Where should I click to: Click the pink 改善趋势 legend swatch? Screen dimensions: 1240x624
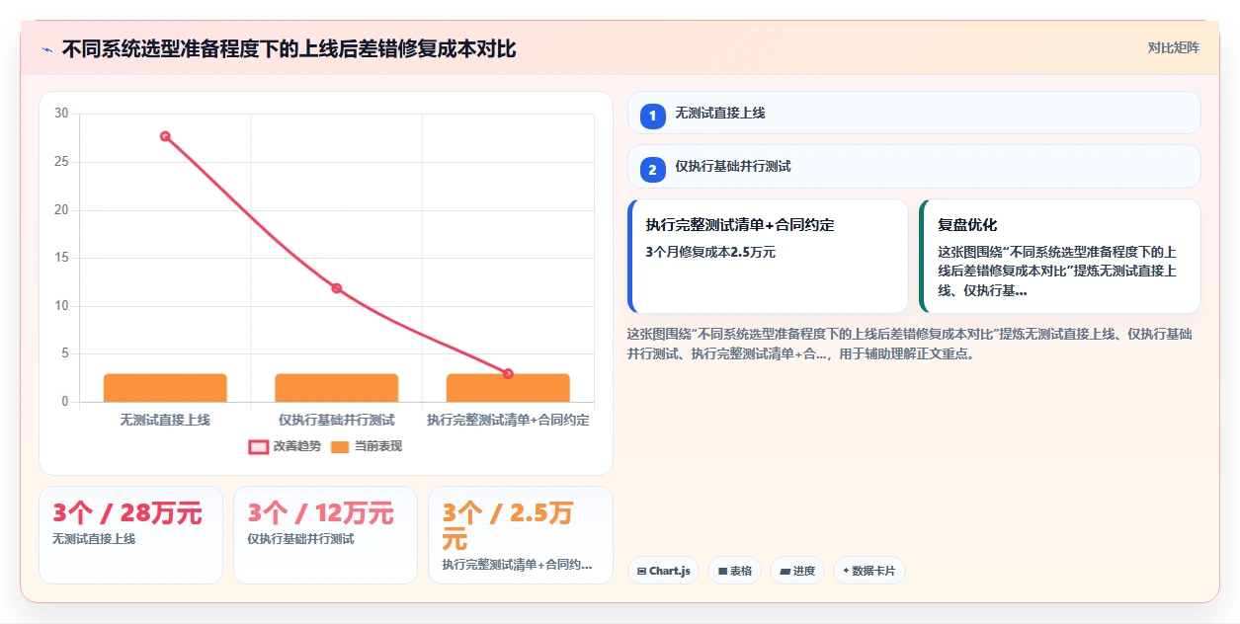pos(258,446)
